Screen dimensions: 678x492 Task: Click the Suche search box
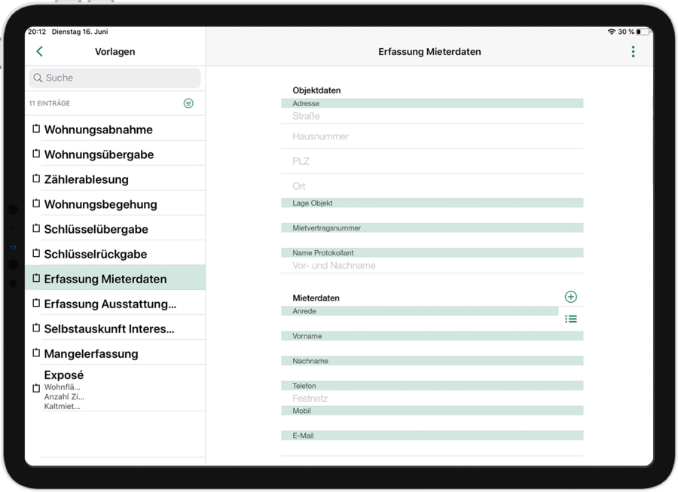coord(115,78)
